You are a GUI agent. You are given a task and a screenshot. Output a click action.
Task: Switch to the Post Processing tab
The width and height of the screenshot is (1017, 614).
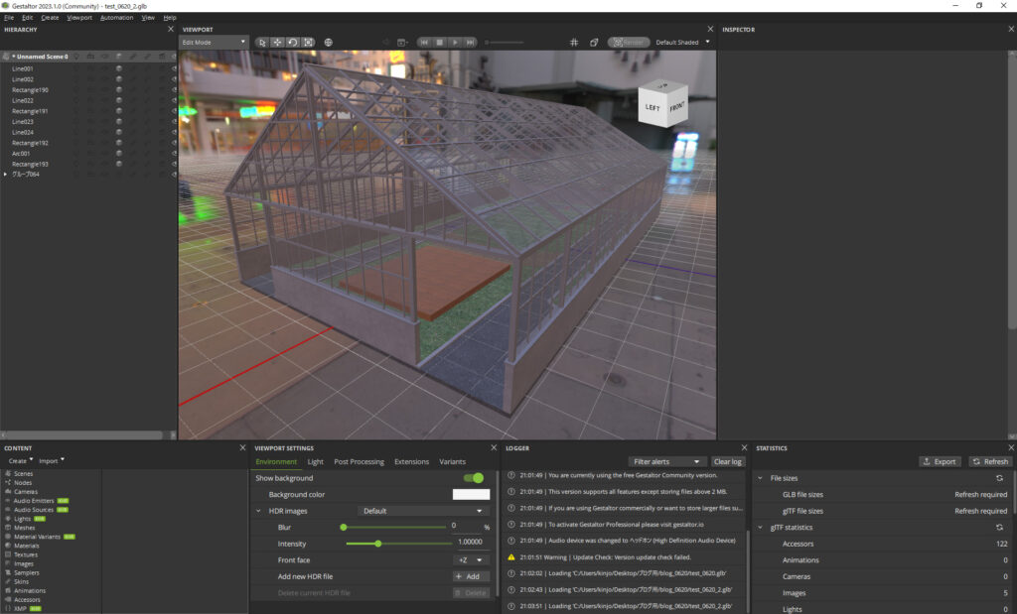click(x=359, y=461)
